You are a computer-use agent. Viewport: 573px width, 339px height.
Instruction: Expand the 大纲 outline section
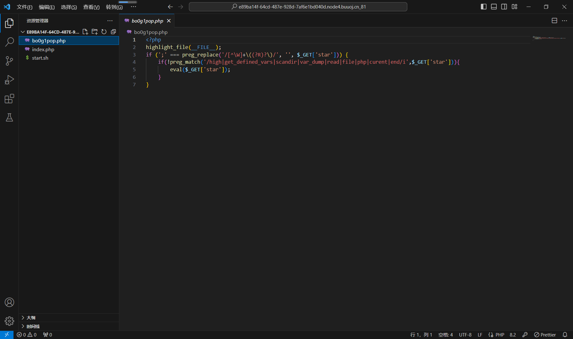31,318
